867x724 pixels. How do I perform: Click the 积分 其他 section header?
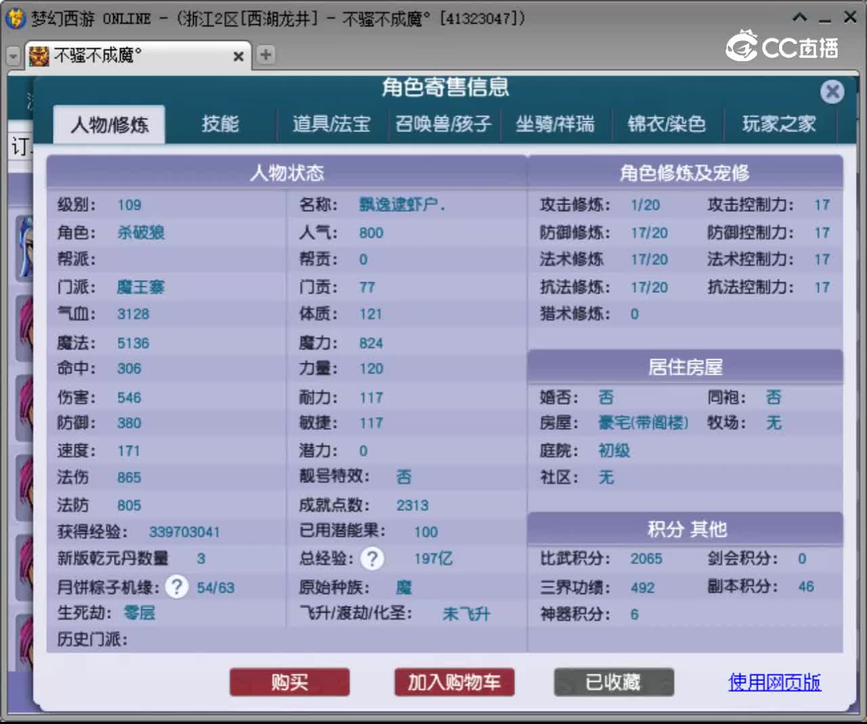click(685, 529)
